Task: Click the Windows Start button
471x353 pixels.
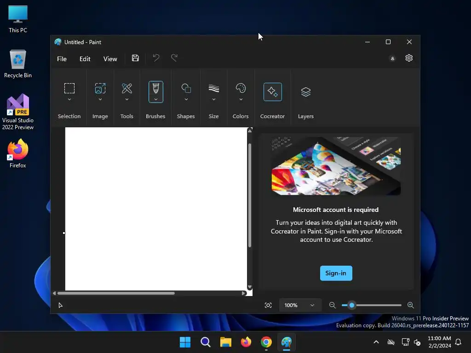Action: point(185,342)
